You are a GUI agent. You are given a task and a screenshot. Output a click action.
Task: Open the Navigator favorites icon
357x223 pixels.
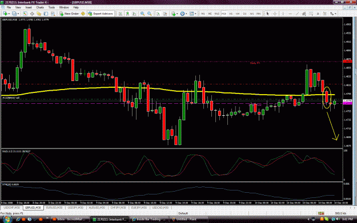(x=39, y=14)
